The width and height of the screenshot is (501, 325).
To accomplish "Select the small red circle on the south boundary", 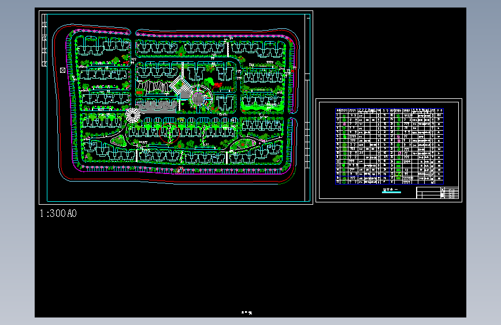I will coord(180,171).
